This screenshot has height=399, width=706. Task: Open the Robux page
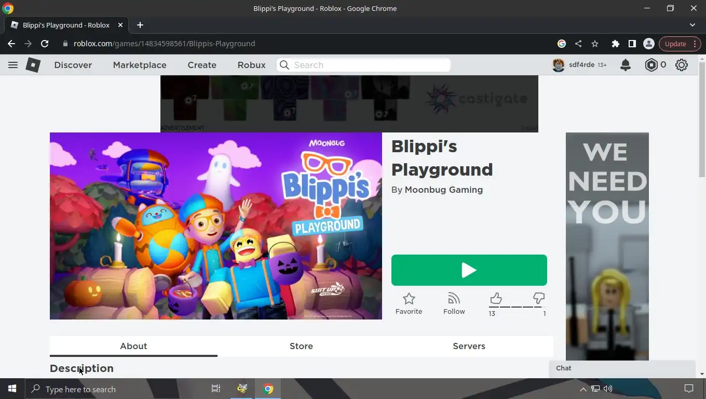(x=252, y=65)
